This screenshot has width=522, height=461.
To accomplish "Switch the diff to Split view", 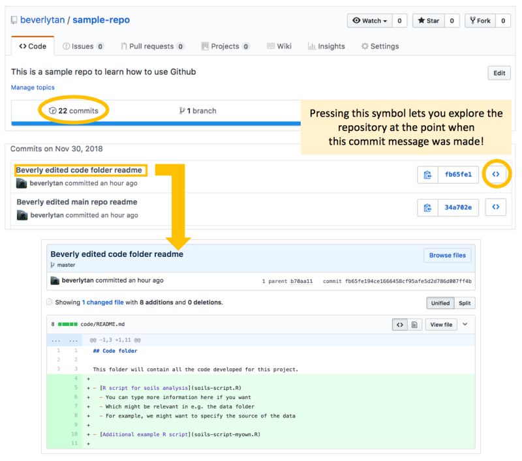I will coord(465,303).
